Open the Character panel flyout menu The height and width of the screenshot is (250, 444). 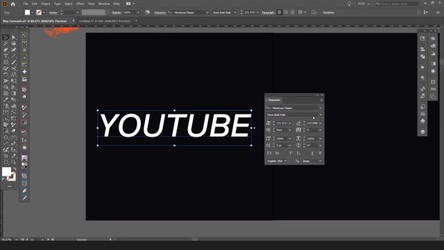(x=321, y=100)
